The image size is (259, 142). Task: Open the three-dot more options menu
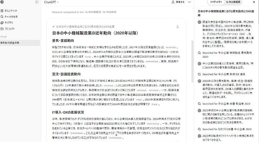tap(190, 2)
